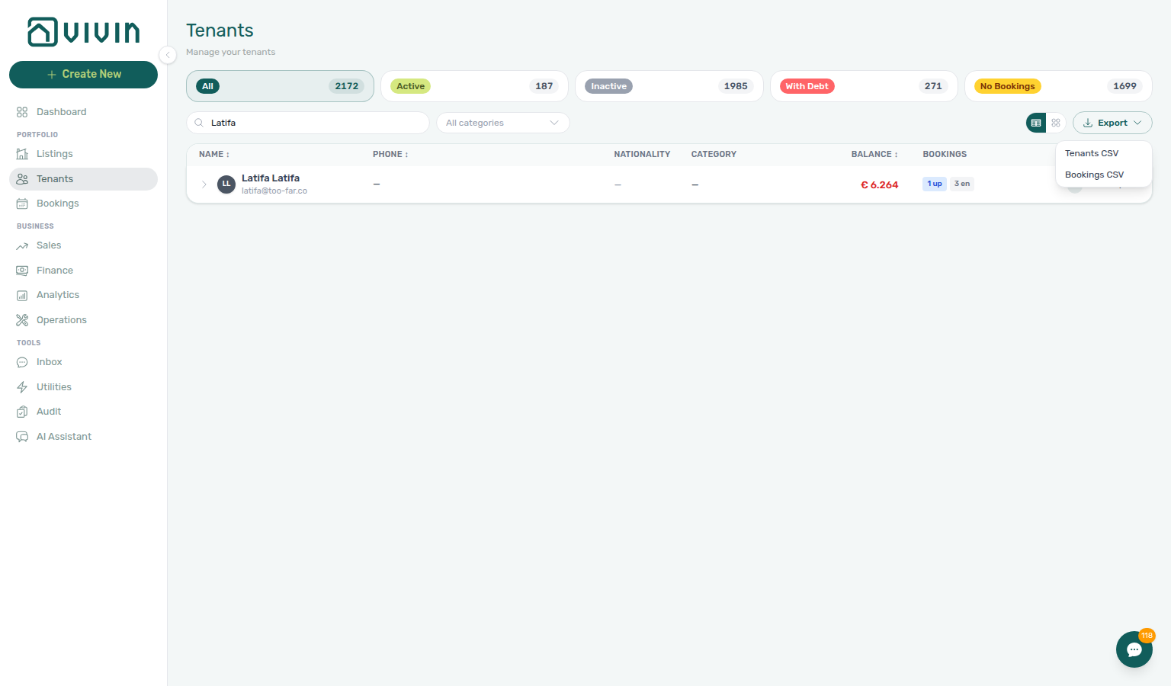Image resolution: width=1171 pixels, height=686 pixels.
Task: Click the Listings building icon
Action: [22, 154]
